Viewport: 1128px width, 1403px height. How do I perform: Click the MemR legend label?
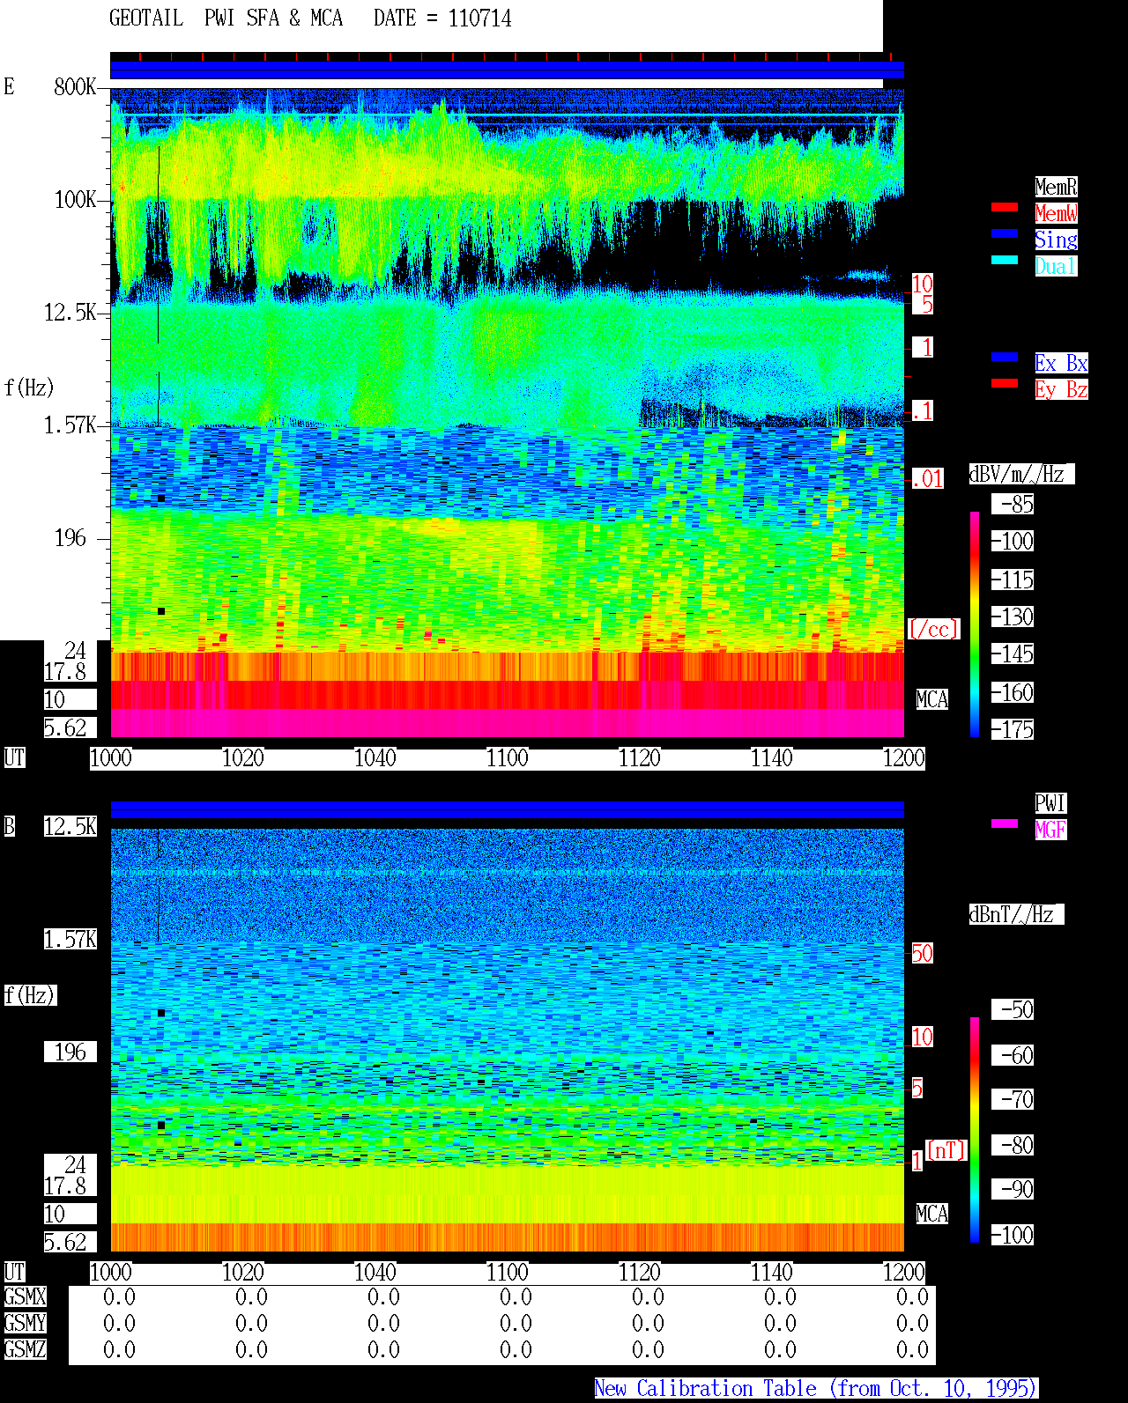click(1056, 187)
